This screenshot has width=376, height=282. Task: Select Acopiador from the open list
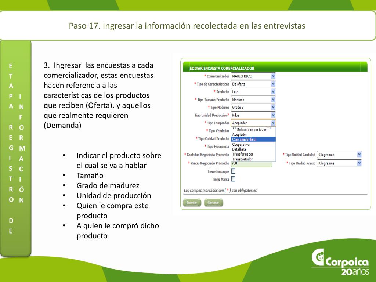253,134
